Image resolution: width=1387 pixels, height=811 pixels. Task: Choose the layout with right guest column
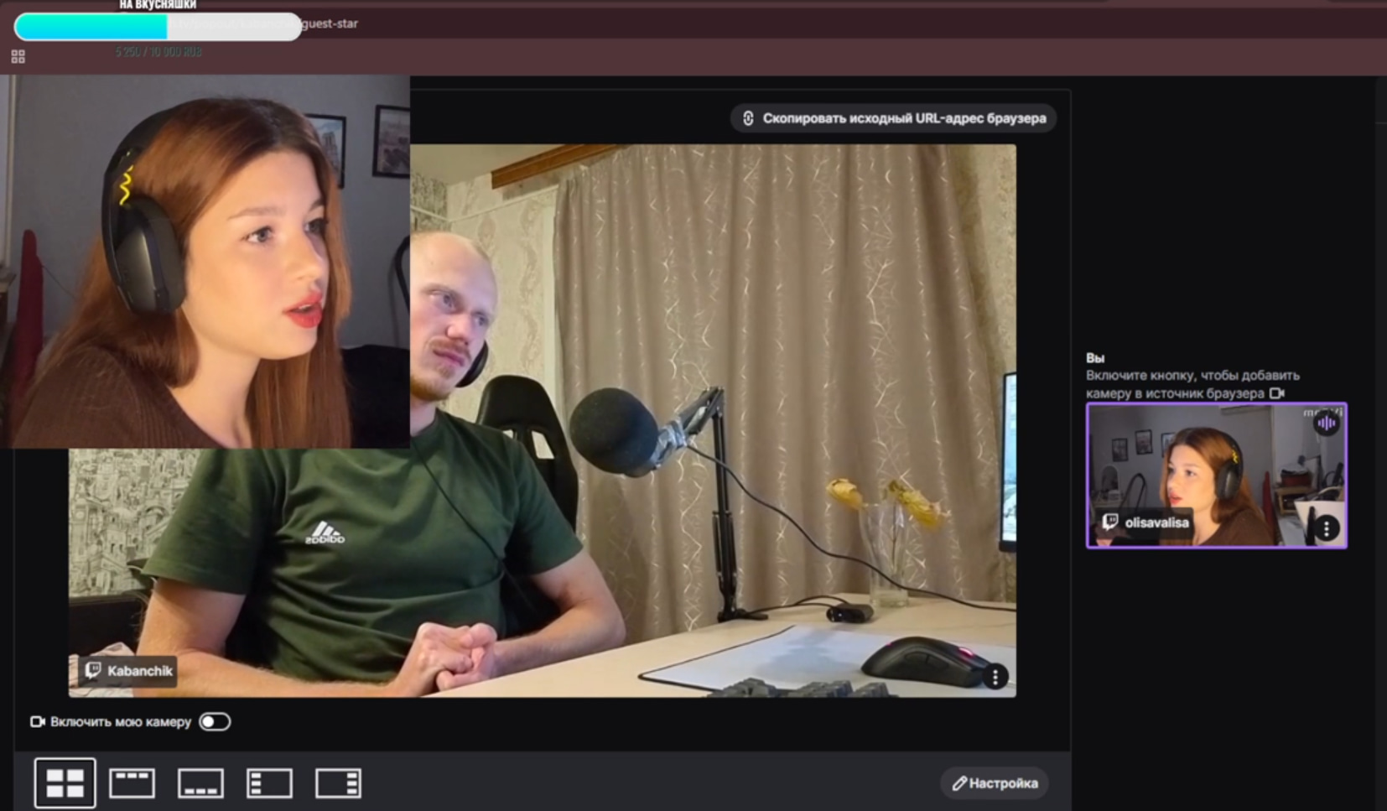pyautogui.click(x=338, y=782)
